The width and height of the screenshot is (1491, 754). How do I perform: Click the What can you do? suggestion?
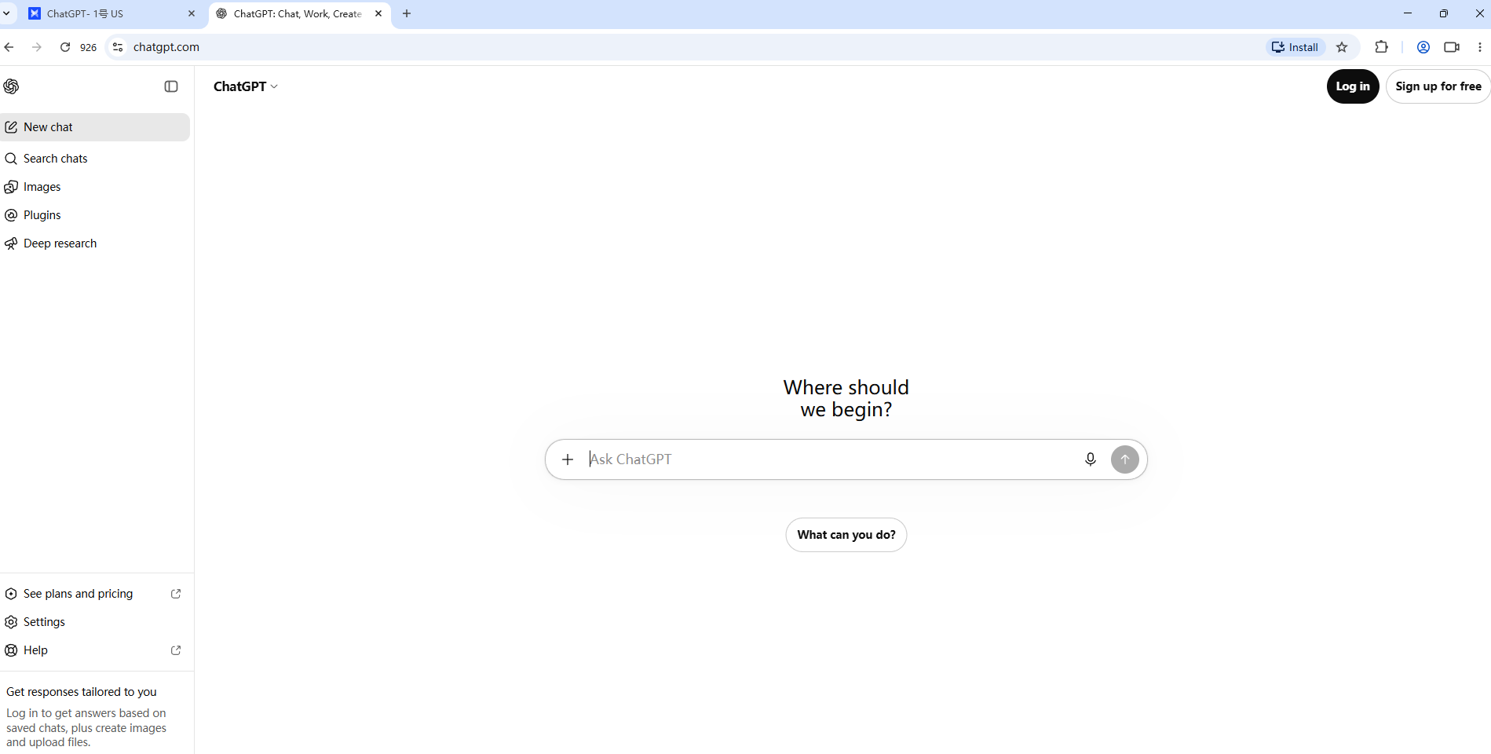click(846, 535)
